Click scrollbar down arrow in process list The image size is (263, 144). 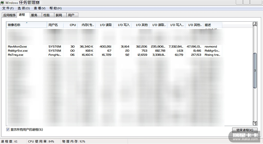(x=255, y=123)
